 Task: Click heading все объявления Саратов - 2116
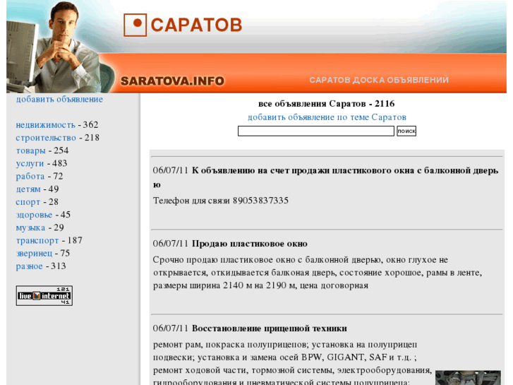pos(327,104)
